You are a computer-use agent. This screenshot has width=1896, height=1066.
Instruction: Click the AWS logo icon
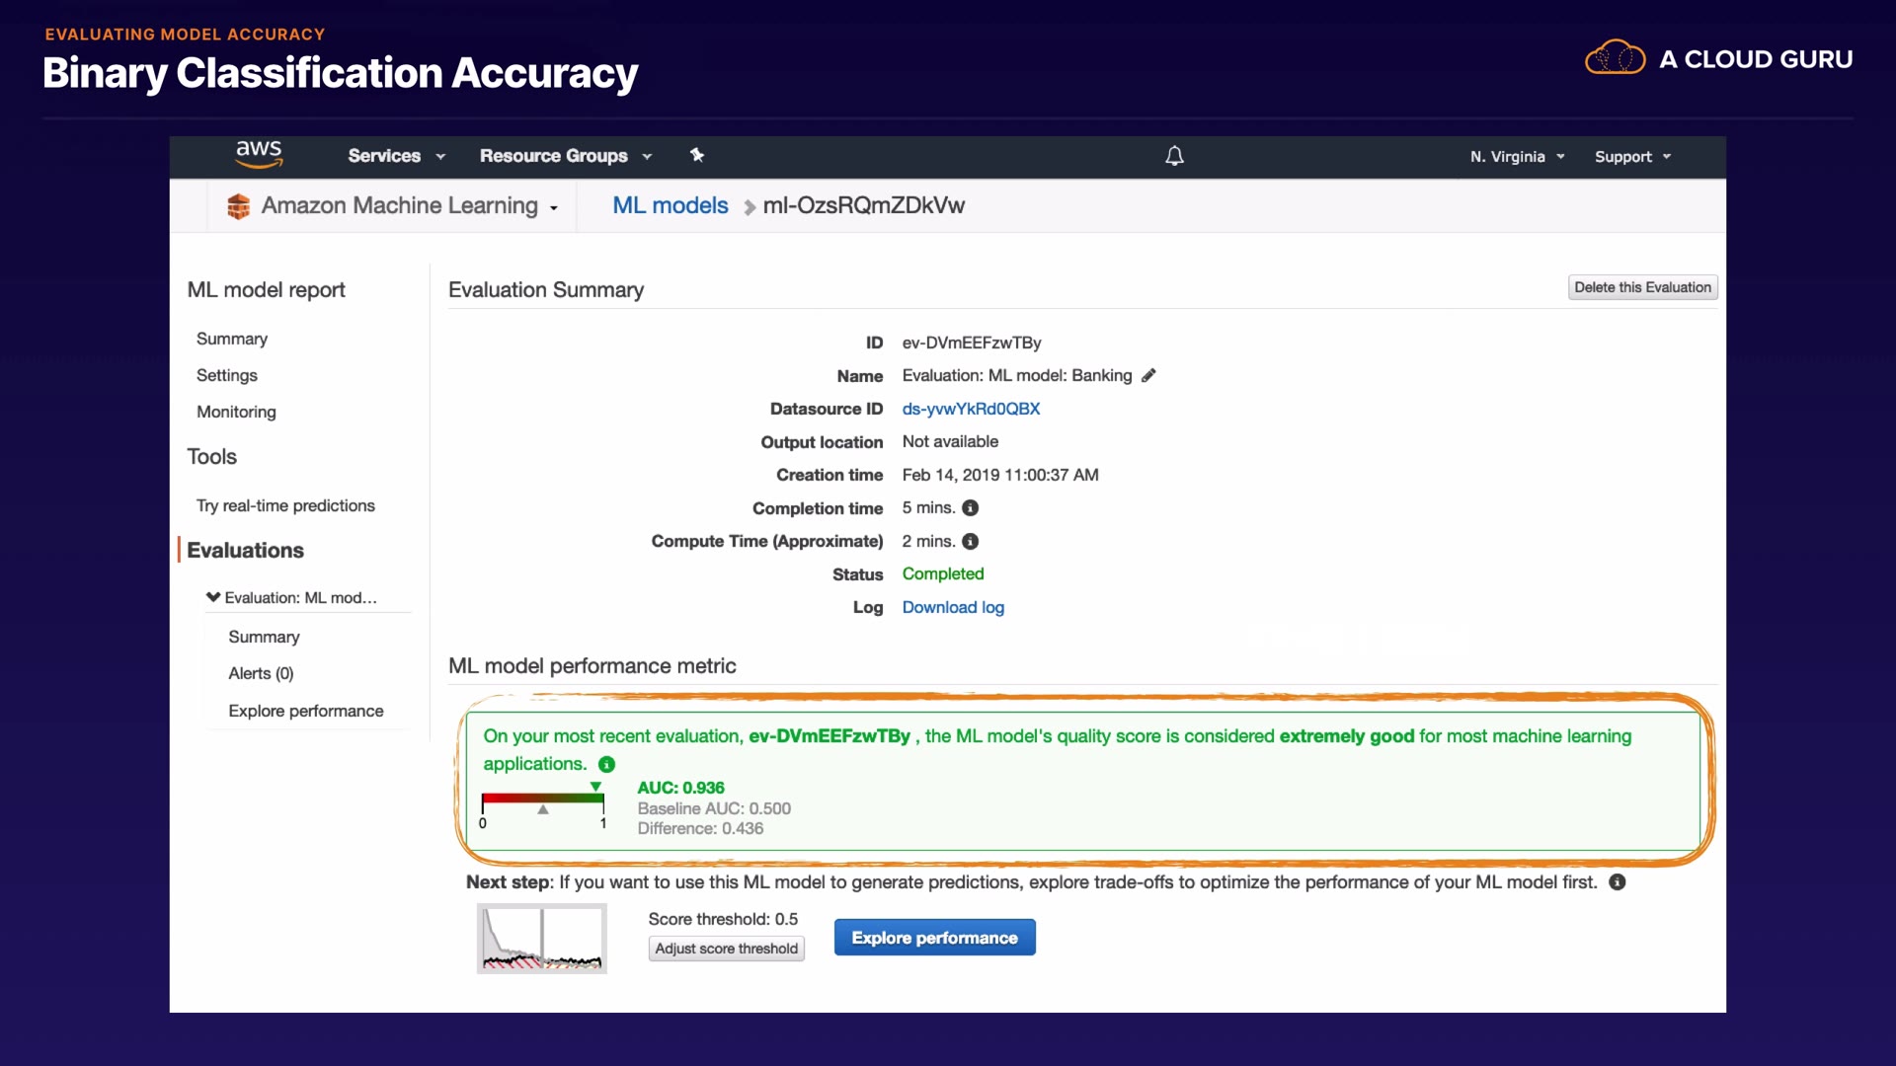coord(259,154)
